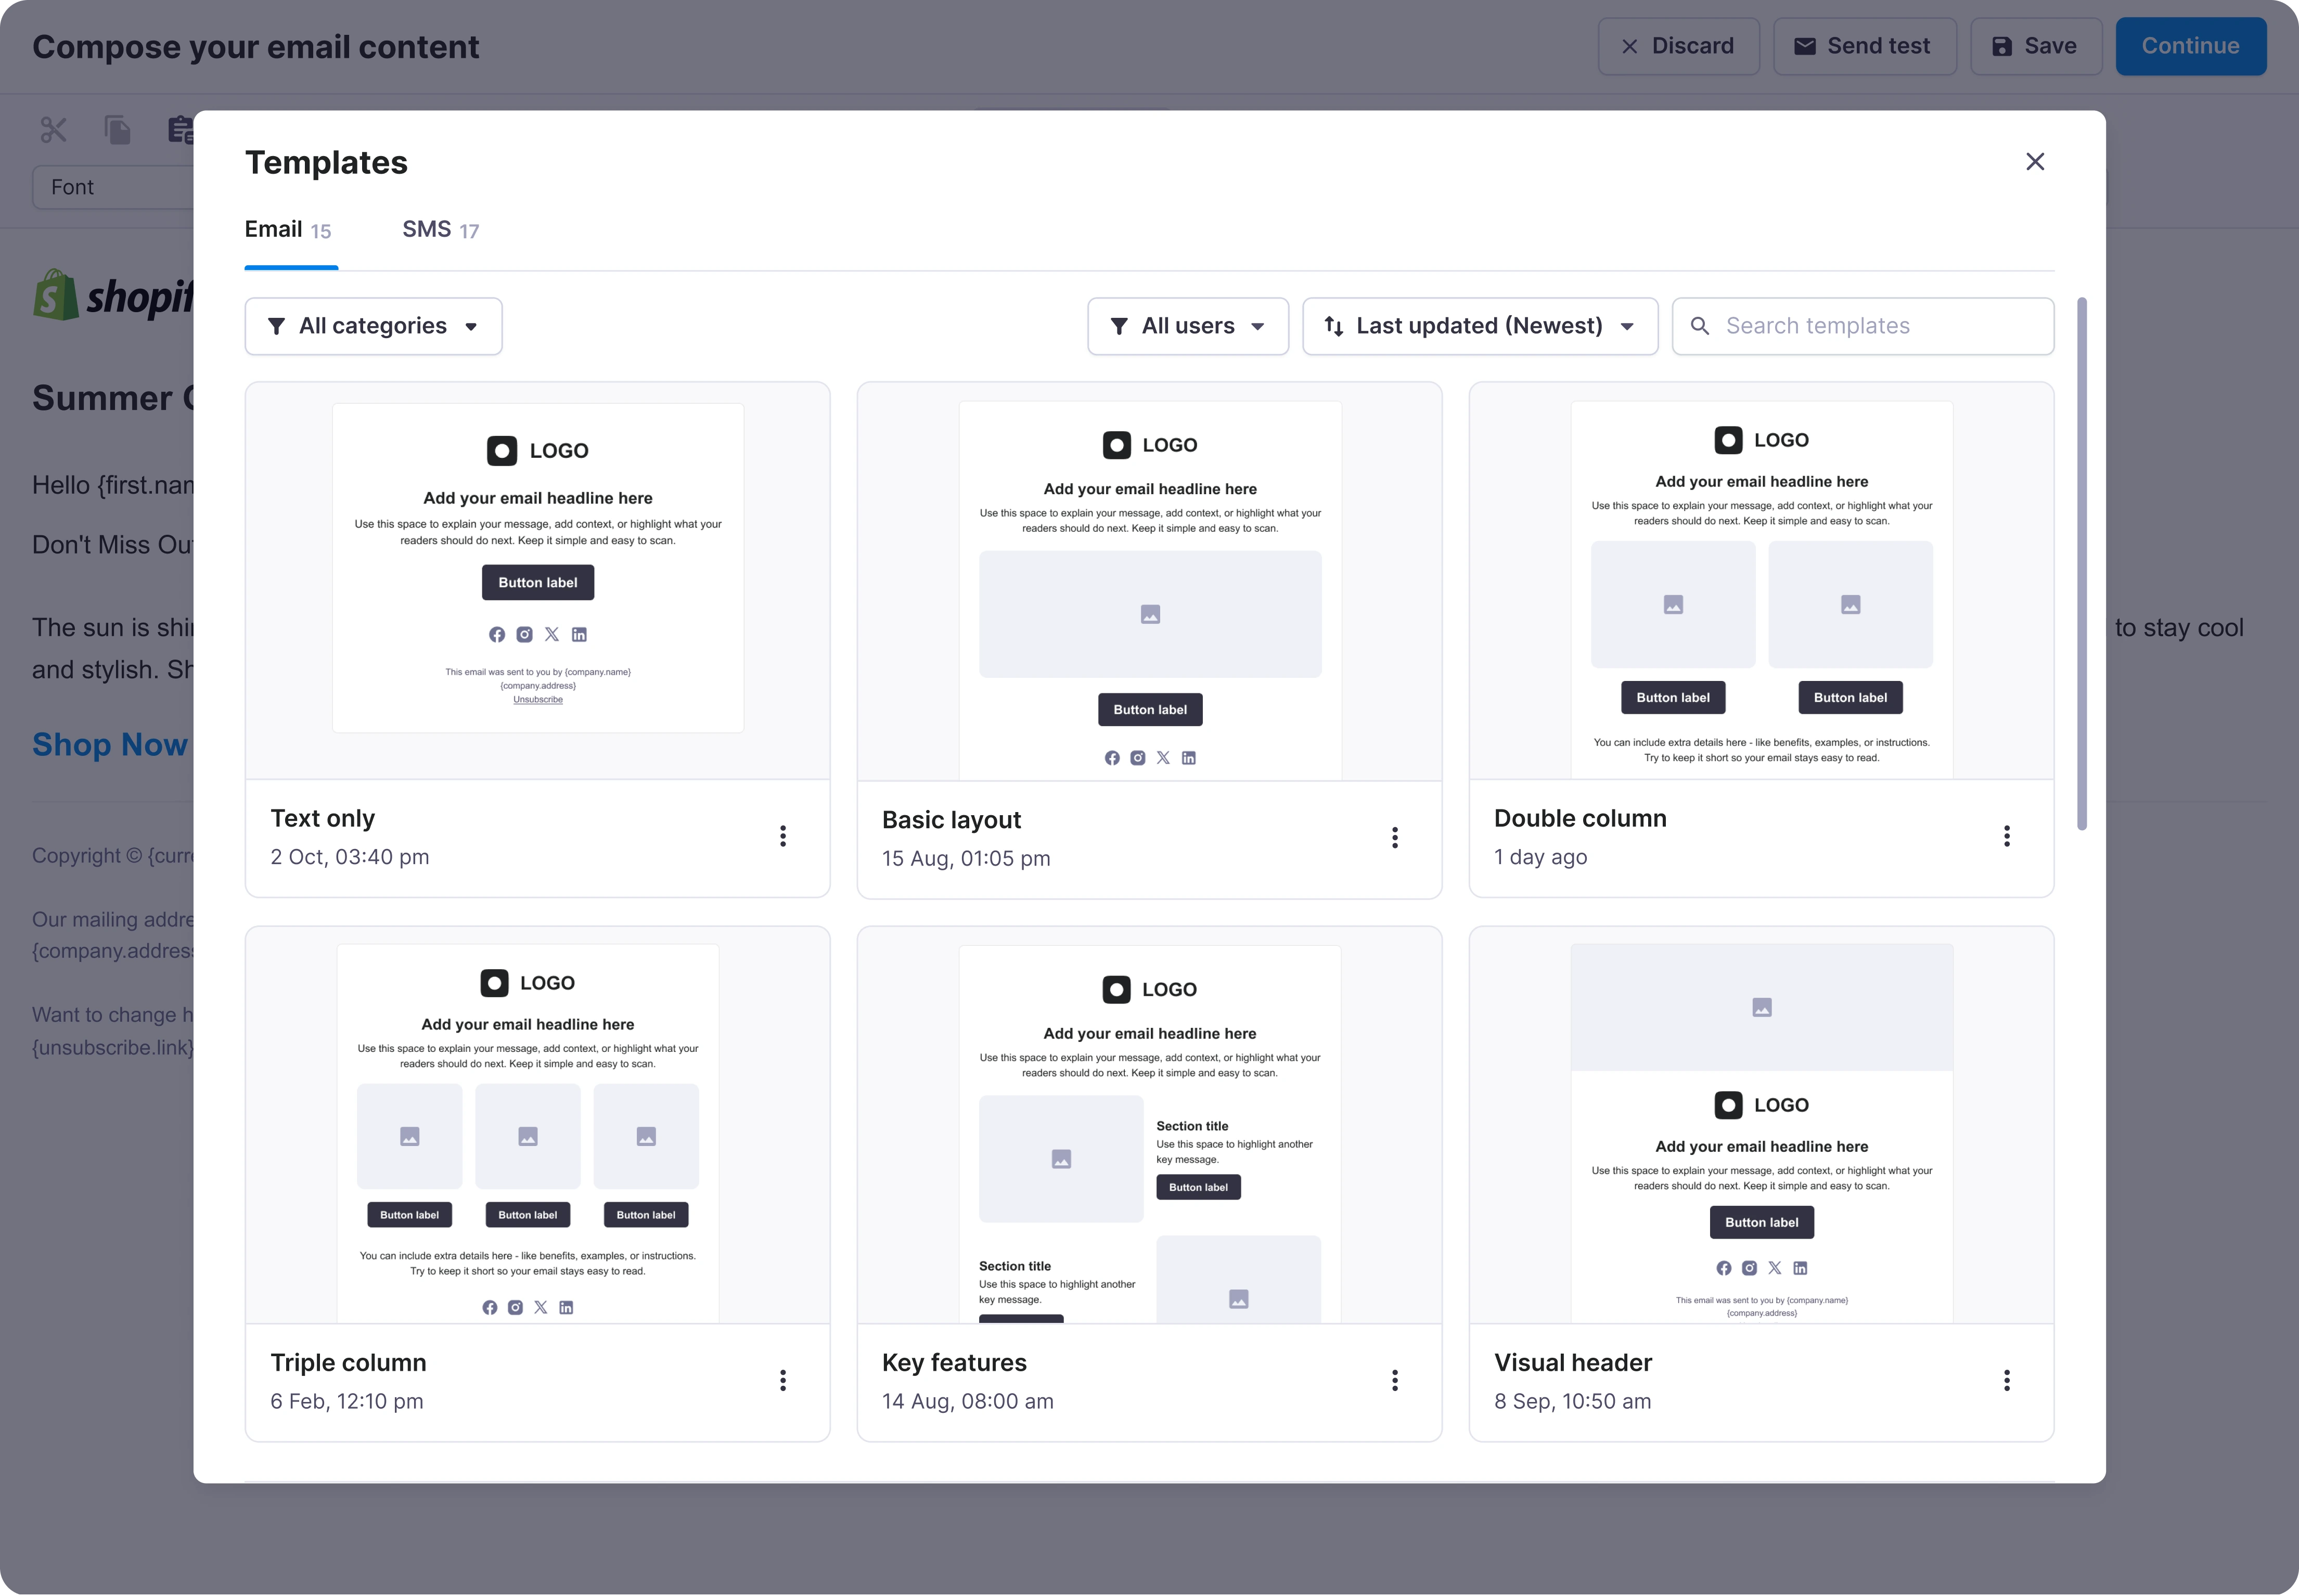Open Visual header template options menu

[x=2007, y=1381]
